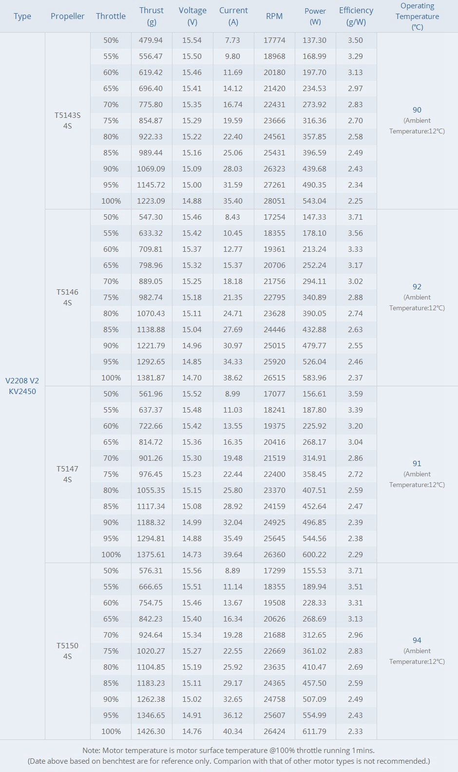Viewport: 458px width, 772px height.
Task: Click the Thrust (g) column header
Action: click(x=151, y=16)
